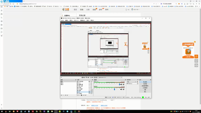The width and height of the screenshot is (201, 113).
Task: Move selected scene down
Action: click(x=67, y=95)
